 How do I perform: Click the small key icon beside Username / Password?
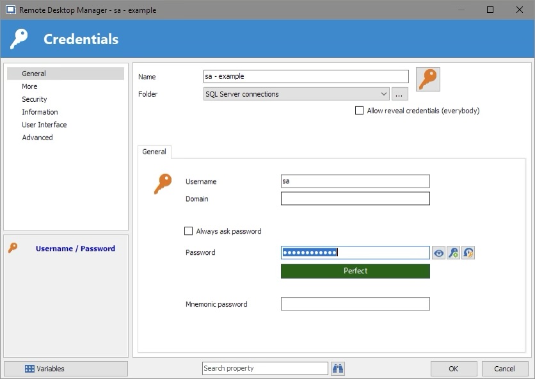point(13,248)
